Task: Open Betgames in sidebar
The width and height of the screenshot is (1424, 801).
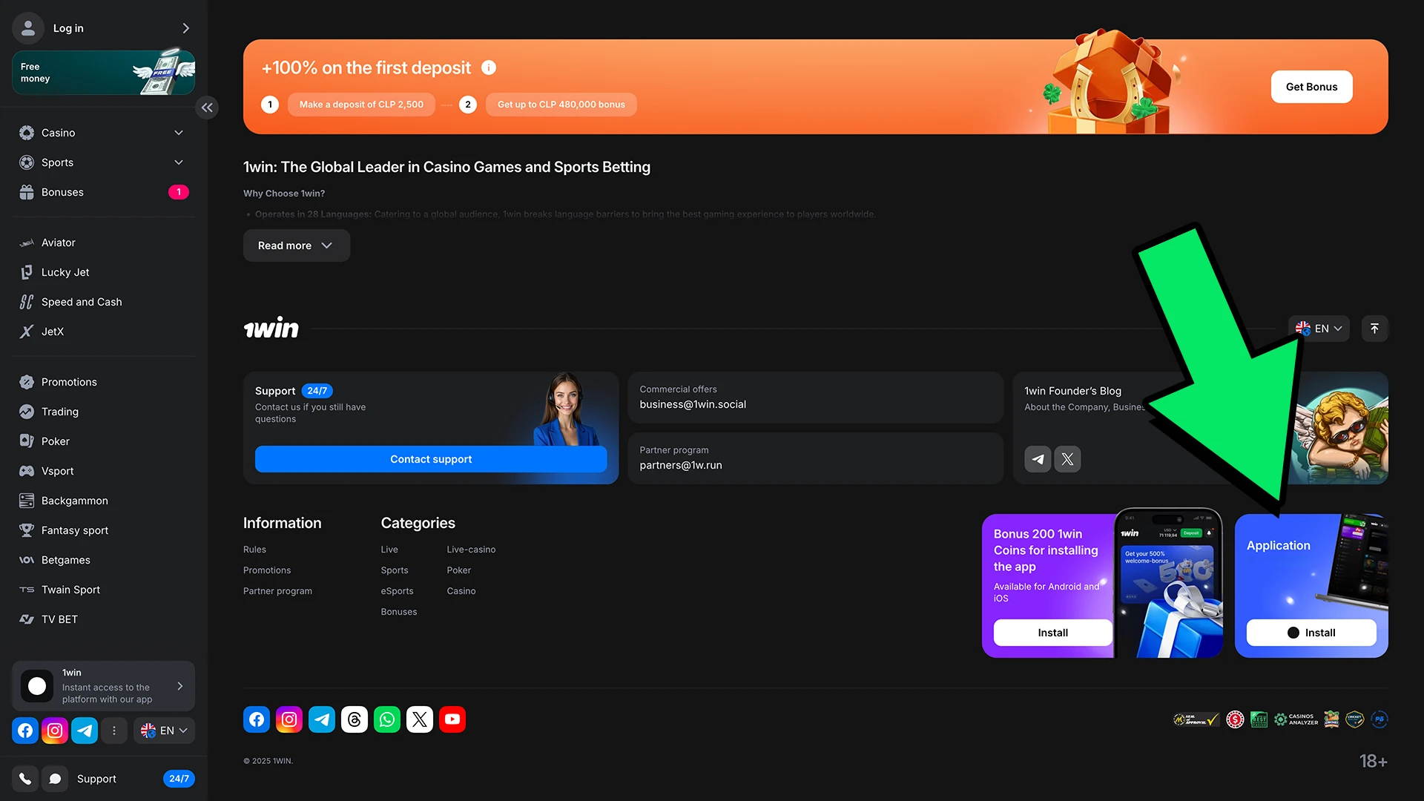Action: [x=103, y=560]
